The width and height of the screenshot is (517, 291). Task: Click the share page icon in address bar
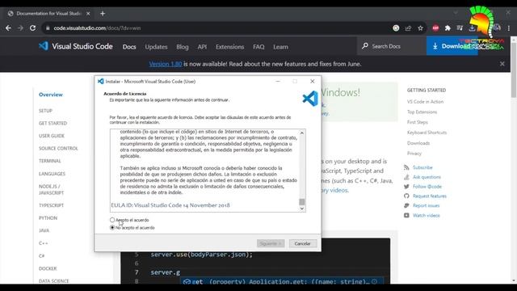[408, 28]
